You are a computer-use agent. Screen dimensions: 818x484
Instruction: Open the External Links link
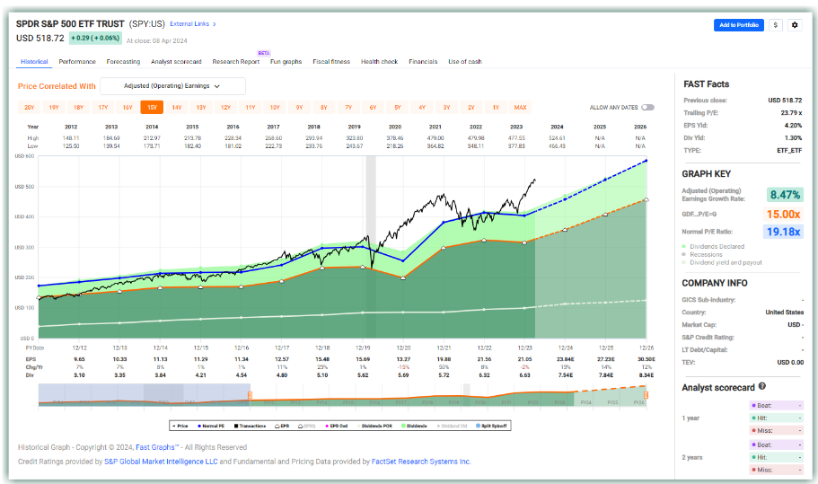(x=189, y=24)
